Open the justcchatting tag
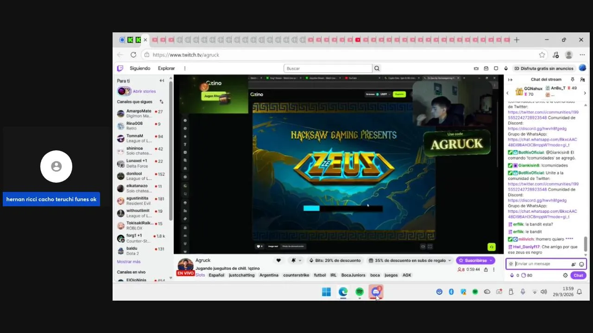Viewport: 593px width, 333px height. (x=242, y=275)
